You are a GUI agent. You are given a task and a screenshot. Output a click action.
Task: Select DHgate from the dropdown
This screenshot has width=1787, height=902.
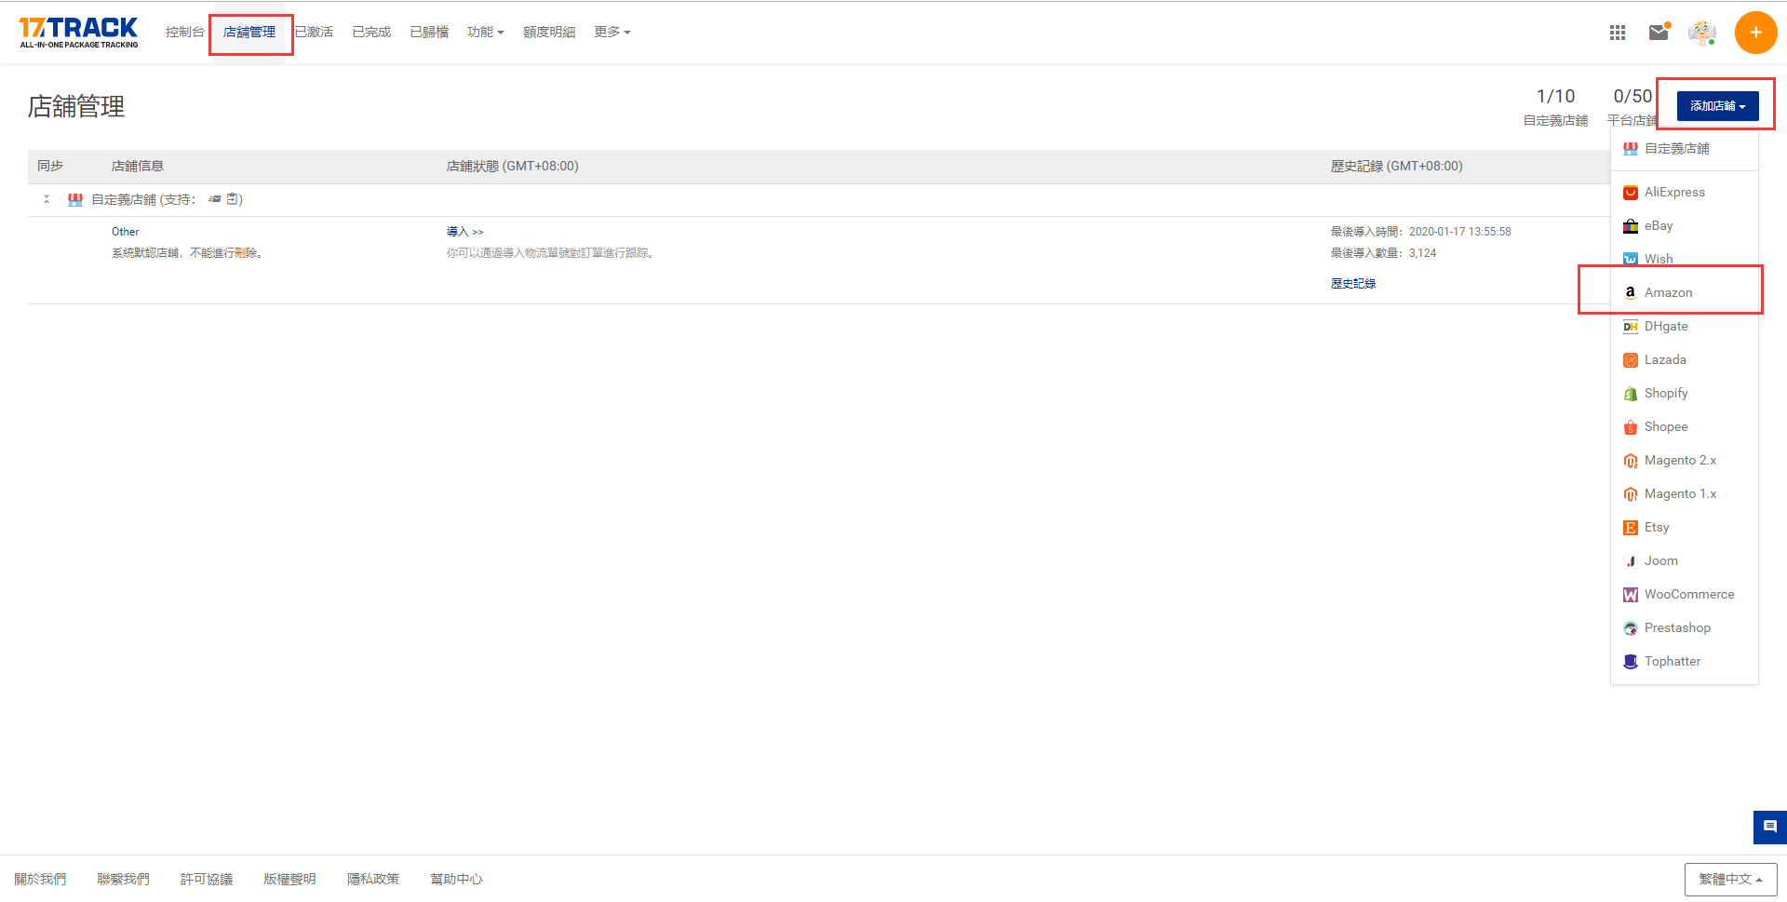[1685, 326]
